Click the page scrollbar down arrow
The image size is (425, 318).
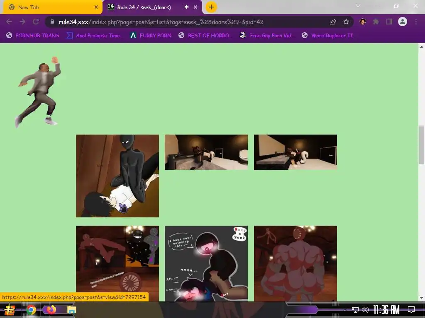[422, 298]
